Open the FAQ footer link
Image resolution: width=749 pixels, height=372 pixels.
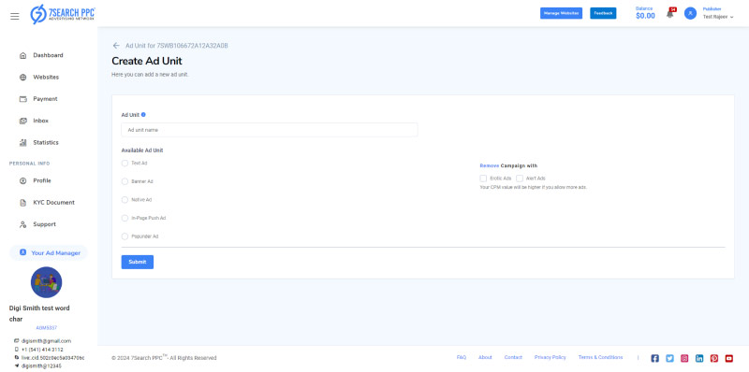461,358
